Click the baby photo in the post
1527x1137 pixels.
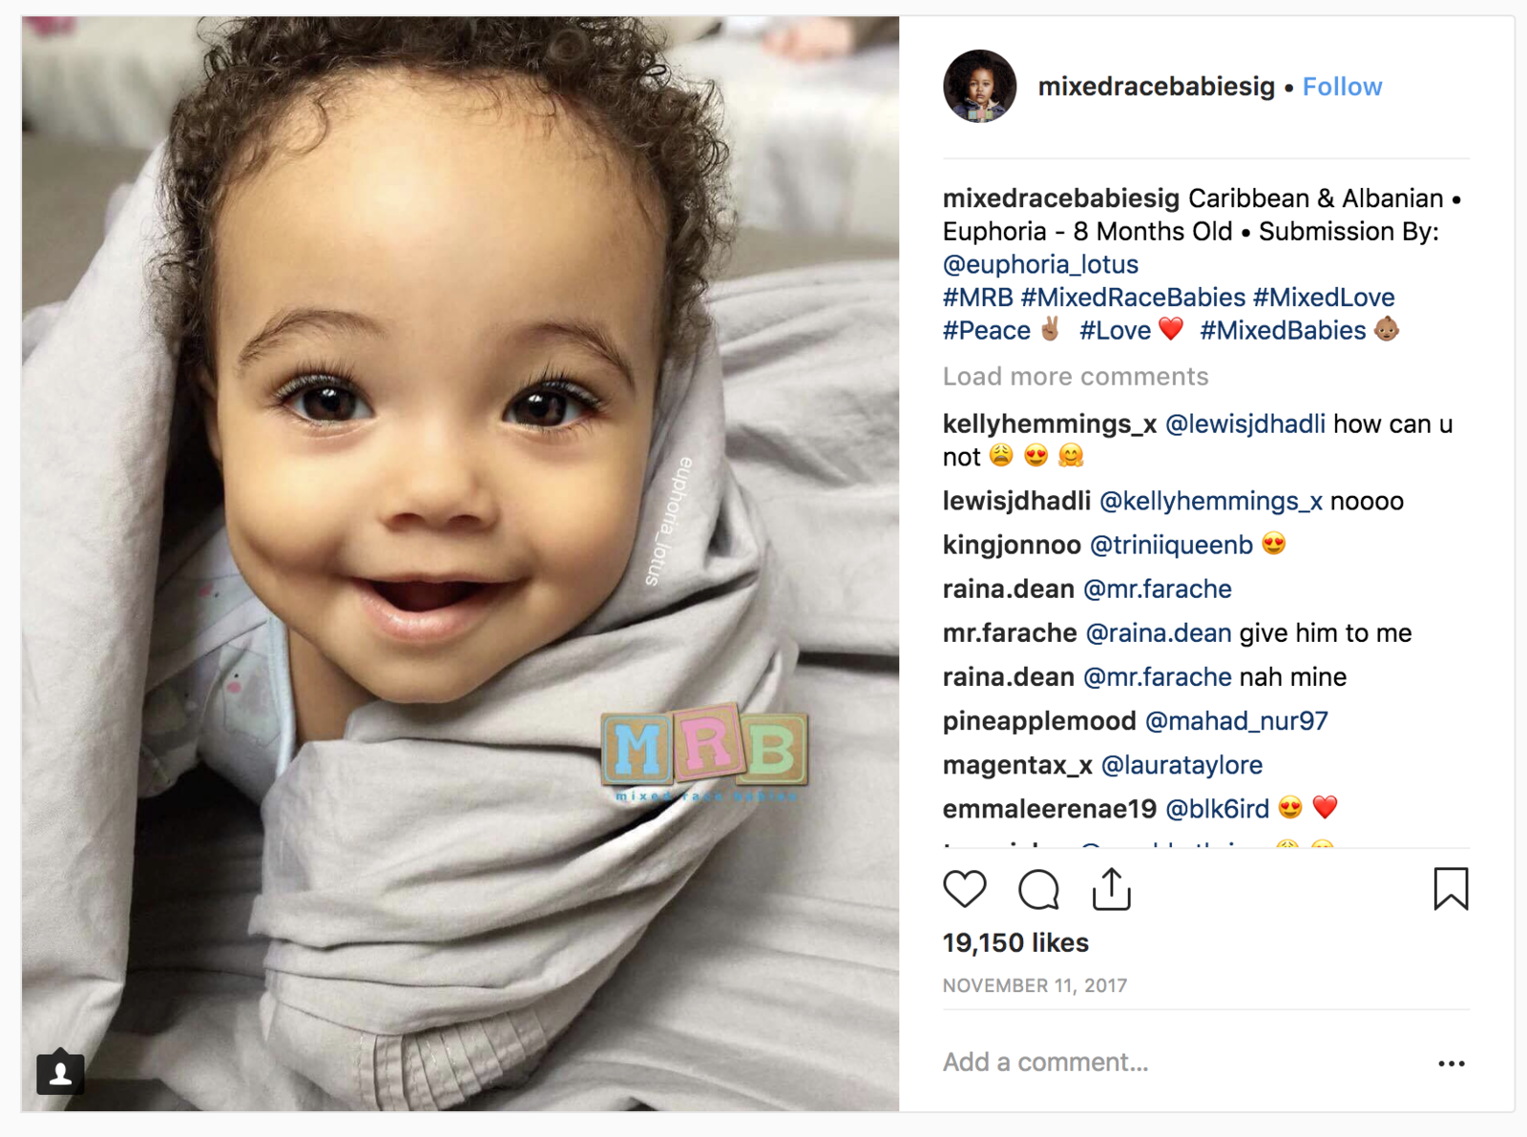(460, 563)
